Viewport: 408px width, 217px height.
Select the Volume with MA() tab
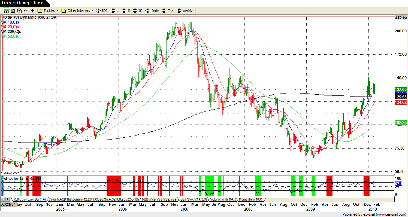pos(224,199)
